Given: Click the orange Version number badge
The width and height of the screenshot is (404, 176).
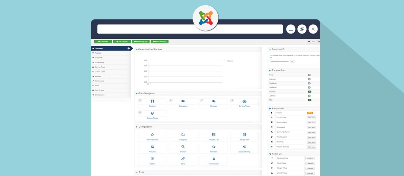Looking at the screenshot, I should [310, 113].
